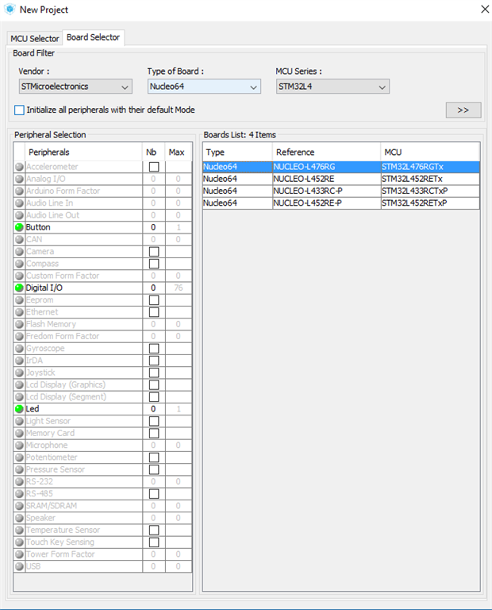Screen dimensions: 492x610
Task: Enable Initialize all peripherals with default Mode
Action: (x=20, y=110)
